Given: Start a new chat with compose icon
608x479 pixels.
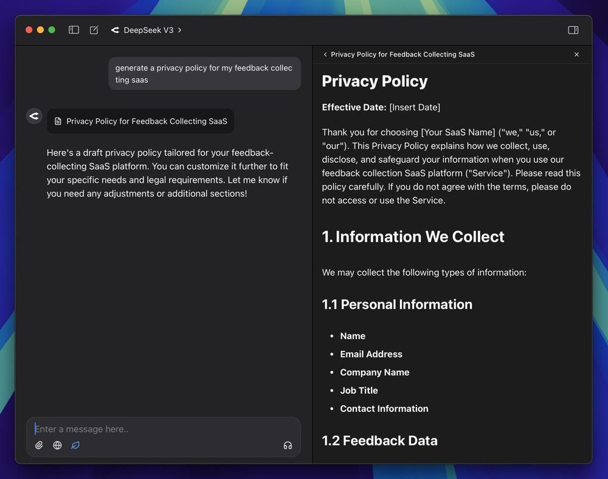Looking at the screenshot, I should click(94, 30).
